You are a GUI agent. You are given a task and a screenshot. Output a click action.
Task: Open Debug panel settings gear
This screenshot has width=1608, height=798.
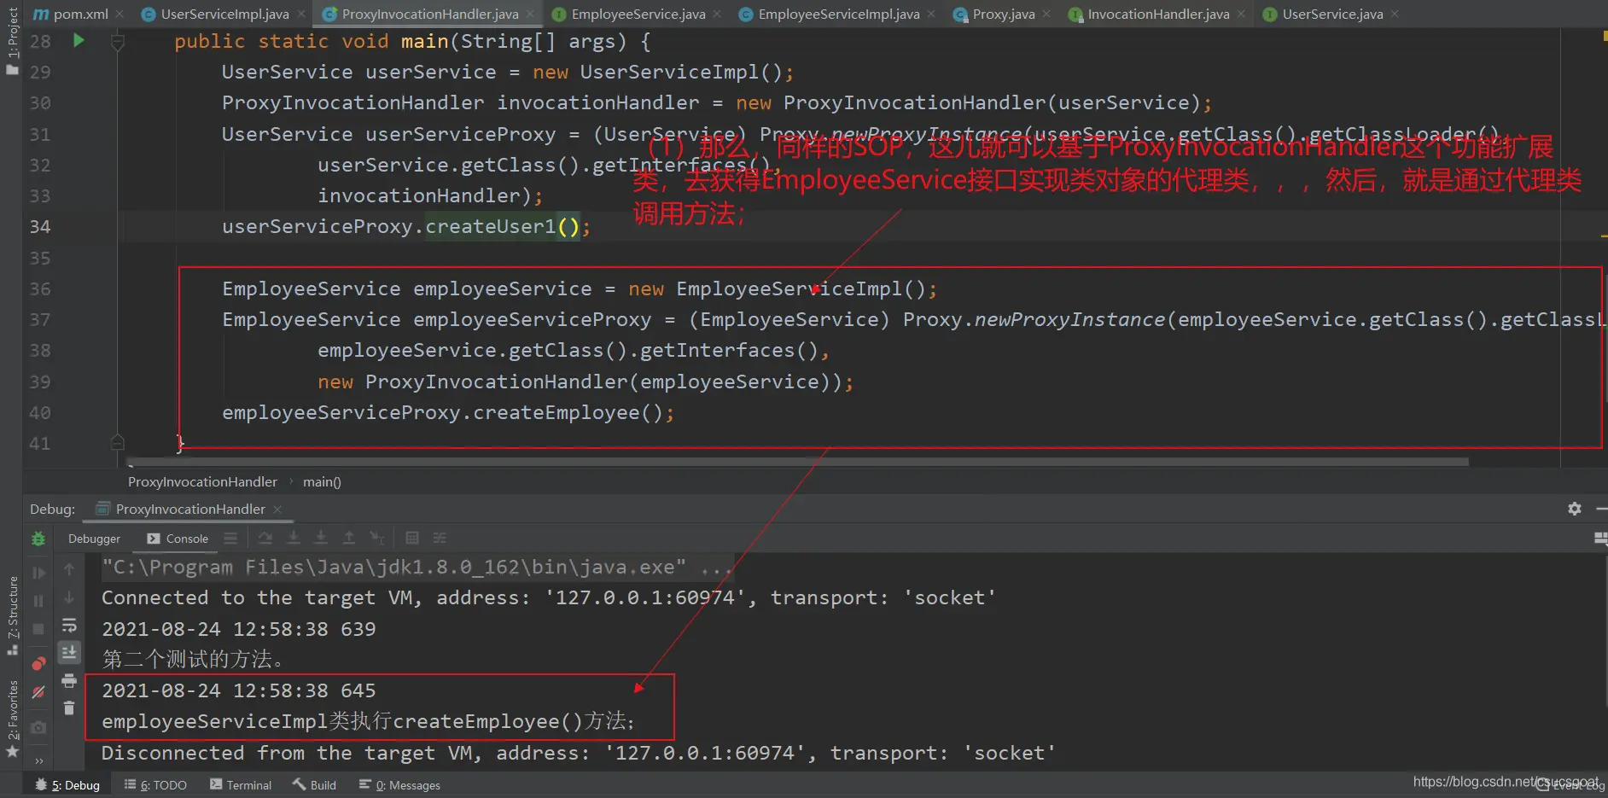coord(1575,509)
